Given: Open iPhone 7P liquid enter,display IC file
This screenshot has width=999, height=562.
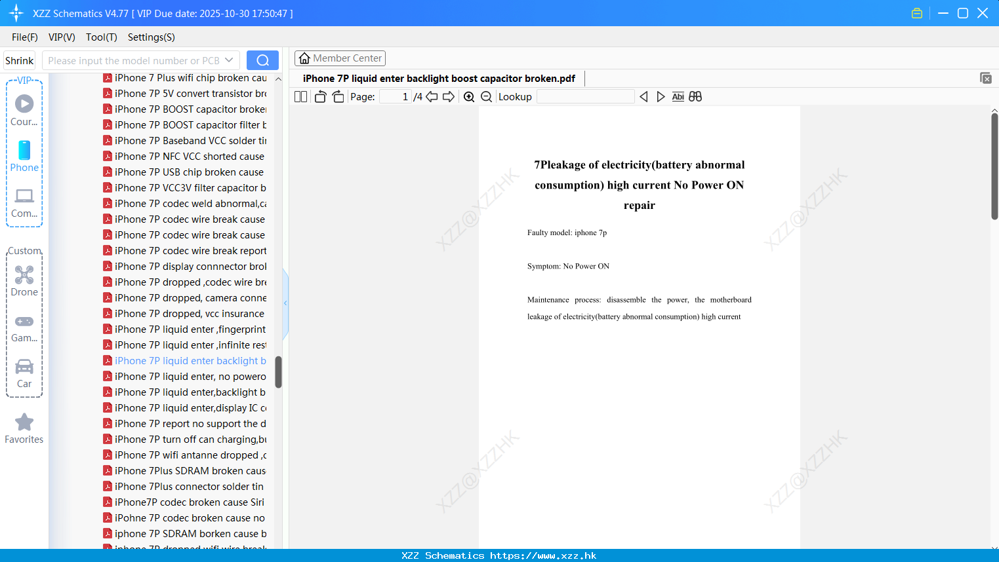Looking at the screenshot, I should click(x=185, y=408).
